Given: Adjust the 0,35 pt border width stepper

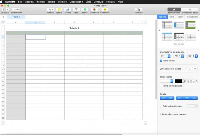Looking at the screenshot, I should [197, 81].
